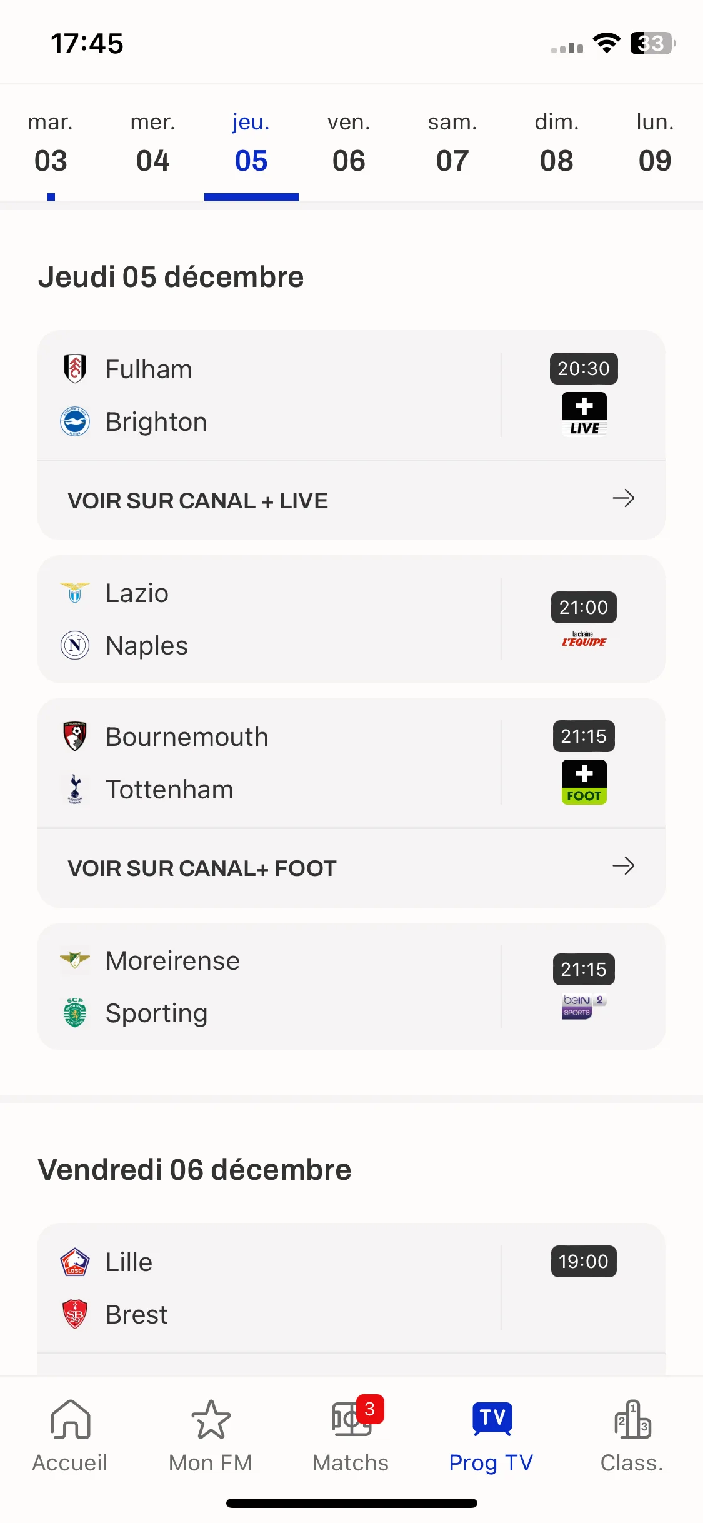Select the ven. 06 date tab
This screenshot has width=703, height=1523.
coord(349,143)
